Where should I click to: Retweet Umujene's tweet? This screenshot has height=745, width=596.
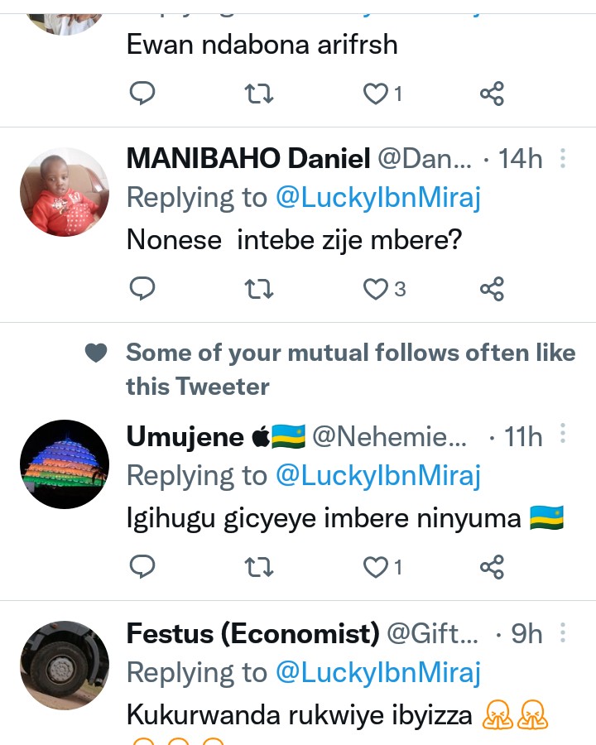(x=259, y=567)
